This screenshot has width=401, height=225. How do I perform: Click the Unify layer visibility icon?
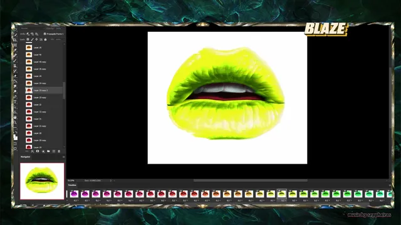pos(32,34)
